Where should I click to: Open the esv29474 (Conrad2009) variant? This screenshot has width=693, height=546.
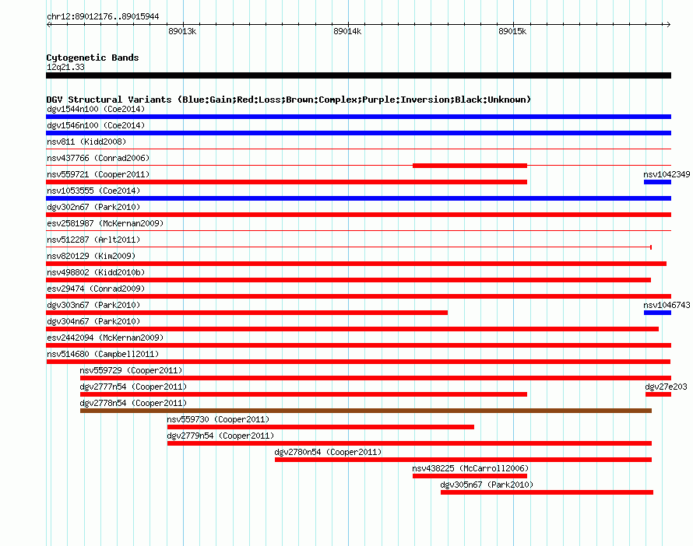tap(96, 289)
